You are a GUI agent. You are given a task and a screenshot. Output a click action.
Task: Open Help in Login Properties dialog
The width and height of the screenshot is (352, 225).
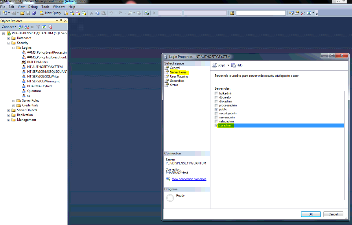click(x=237, y=65)
